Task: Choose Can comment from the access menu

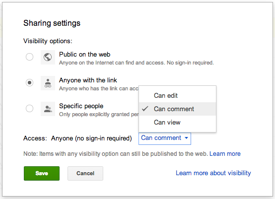Action: tap(177, 109)
